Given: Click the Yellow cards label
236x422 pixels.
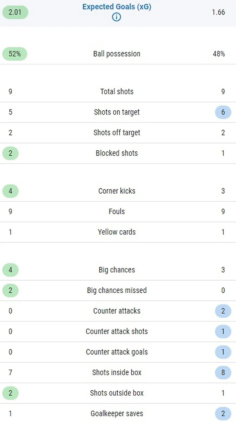Looking at the screenshot, I should (x=117, y=232).
